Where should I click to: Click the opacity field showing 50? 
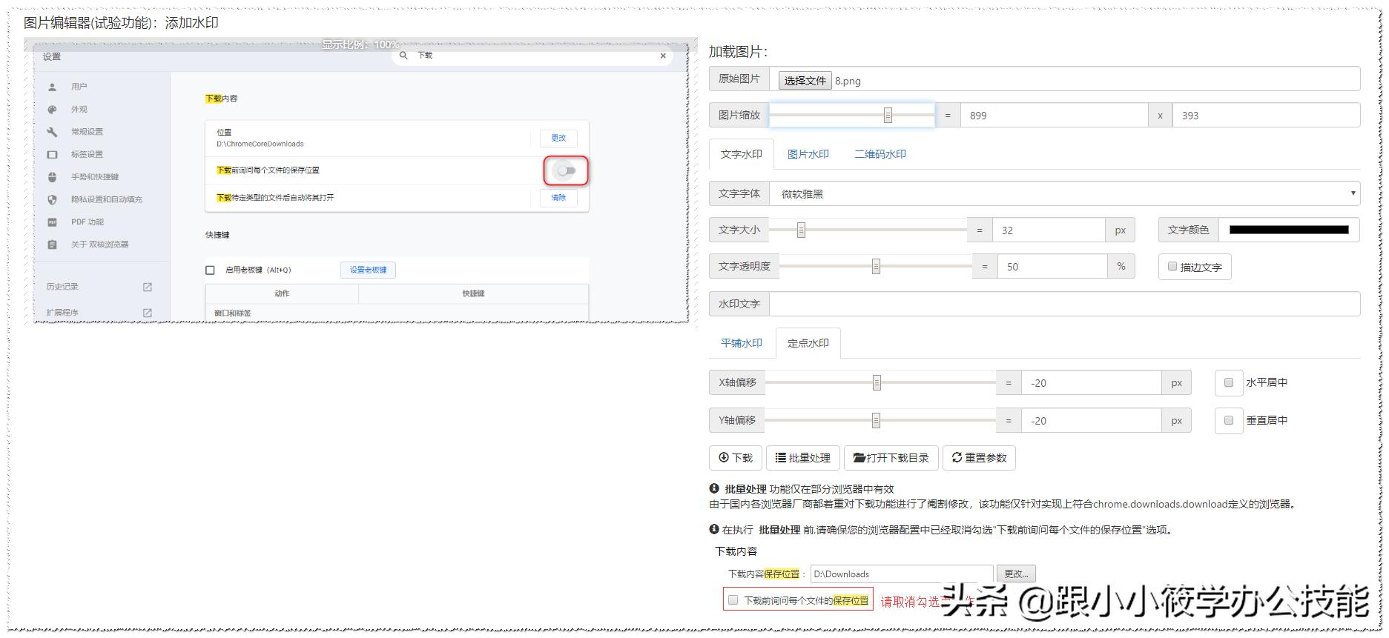coord(1052,267)
